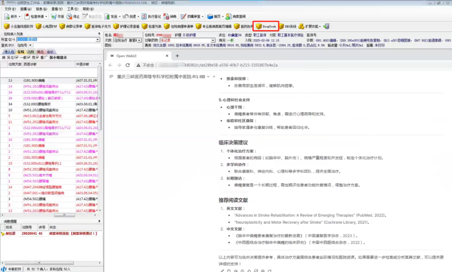The width and height of the screenshot is (452, 272).
Task: Open the 工具 menu
Action: tap(73, 9)
